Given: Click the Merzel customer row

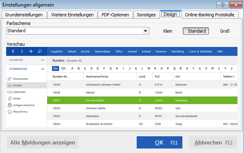Looking at the screenshot, I should click(x=142, y=93).
